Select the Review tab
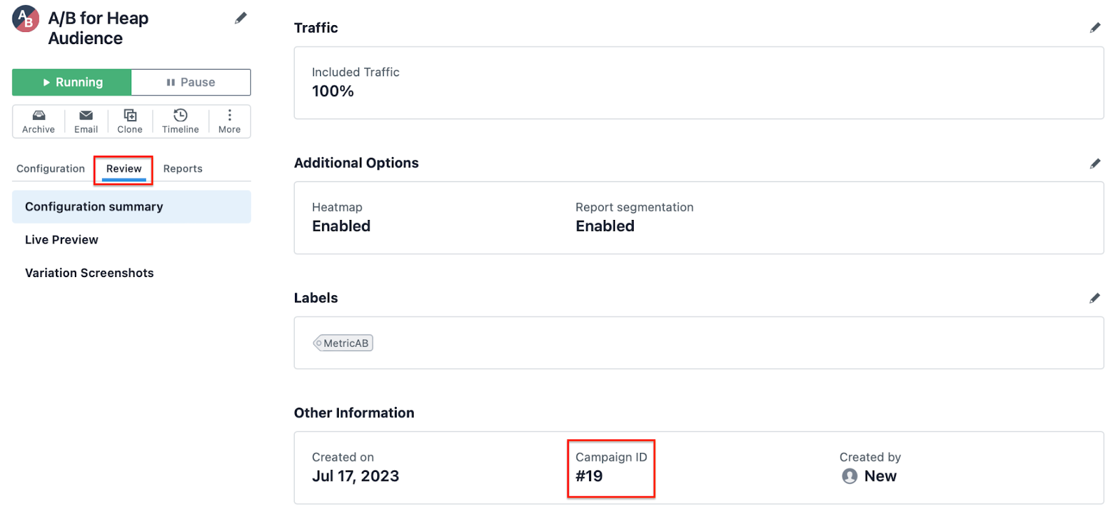1118x527 pixels. click(124, 169)
